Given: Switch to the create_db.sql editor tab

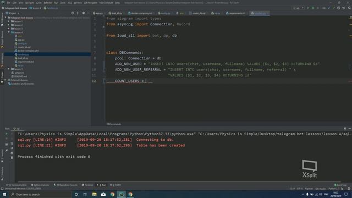Looking at the screenshot, I should click(x=197, y=13).
